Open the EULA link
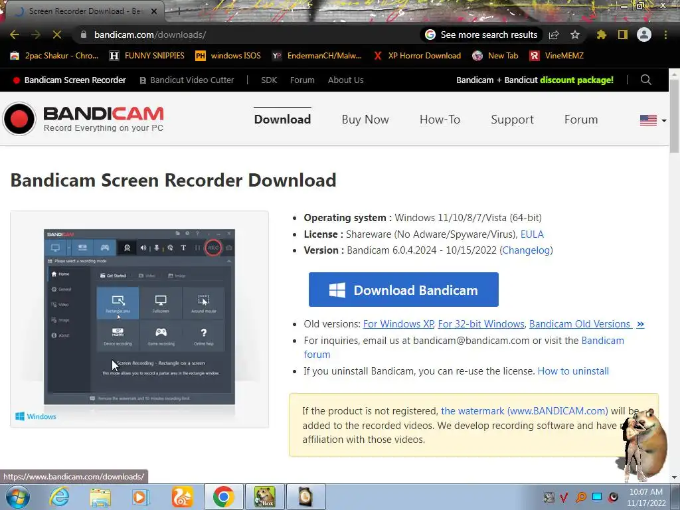680x510 pixels. 532,234
